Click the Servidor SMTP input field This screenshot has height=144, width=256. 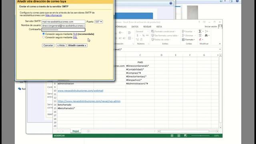(x=63, y=22)
